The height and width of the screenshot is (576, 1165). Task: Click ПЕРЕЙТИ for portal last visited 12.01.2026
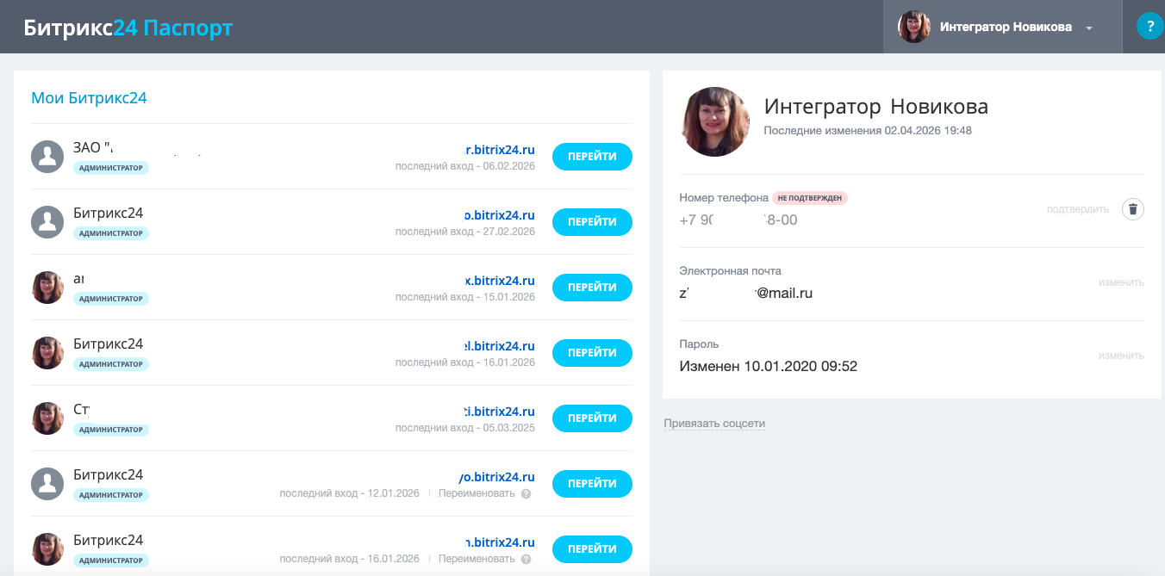[592, 484]
